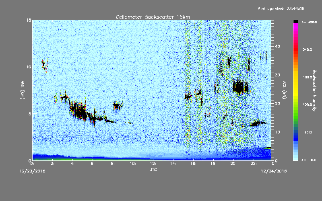
Task: Click the '20' kft tick on right axis
Action: [x=277, y=104]
